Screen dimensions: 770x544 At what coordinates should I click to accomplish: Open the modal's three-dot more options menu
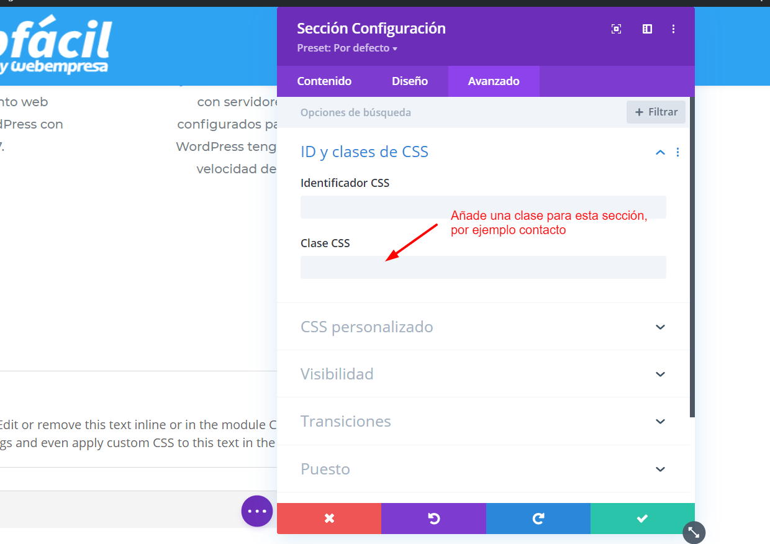(x=673, y=29)
